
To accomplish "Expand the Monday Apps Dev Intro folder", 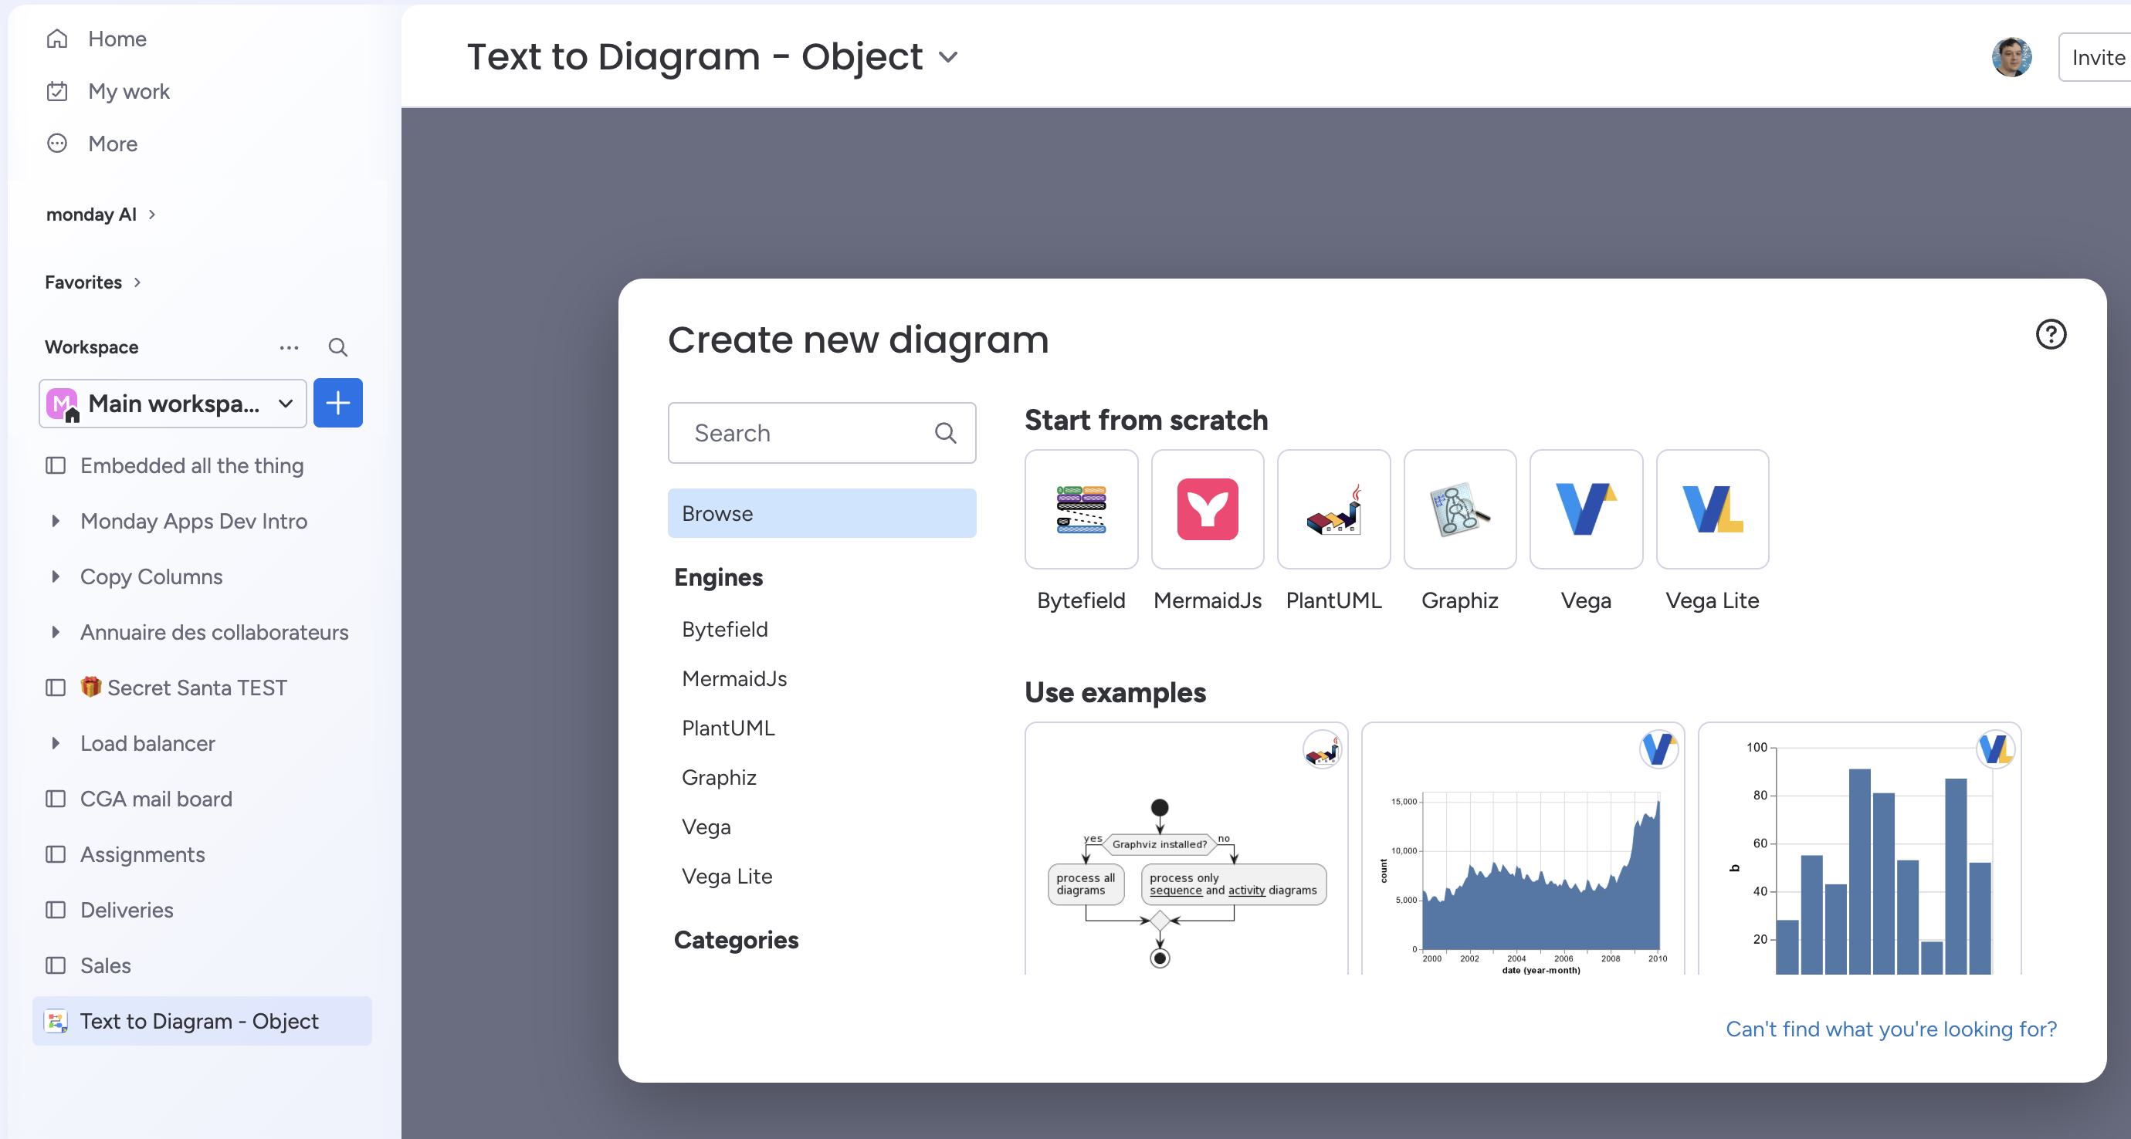I will coord(56,521).
